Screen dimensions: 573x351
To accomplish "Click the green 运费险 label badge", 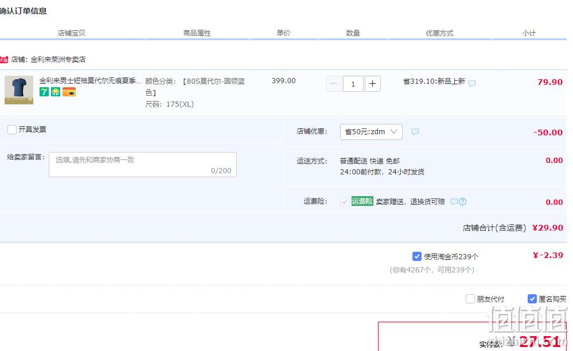I will click(x=362, y=201).
